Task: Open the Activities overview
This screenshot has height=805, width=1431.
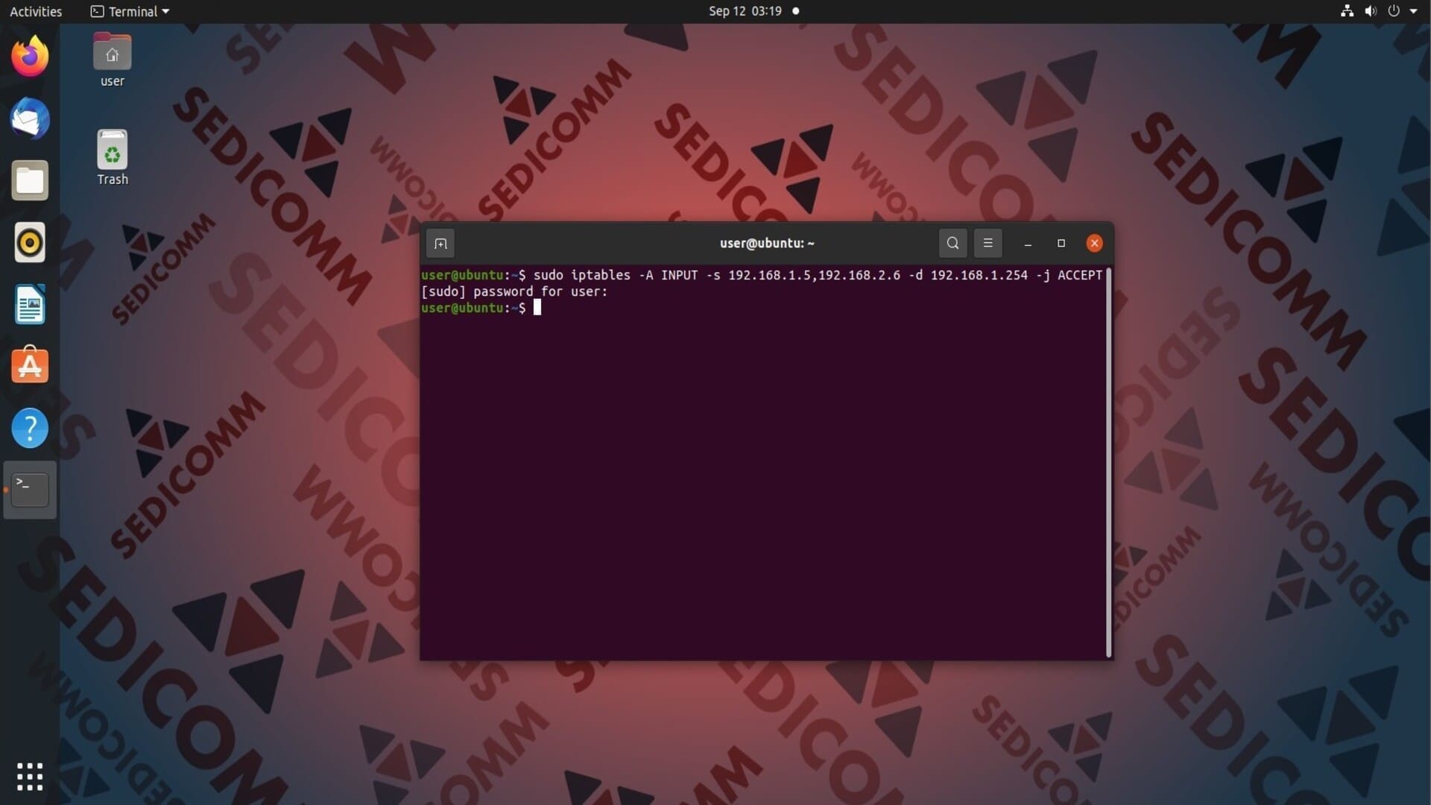Action: coord(36,11)
